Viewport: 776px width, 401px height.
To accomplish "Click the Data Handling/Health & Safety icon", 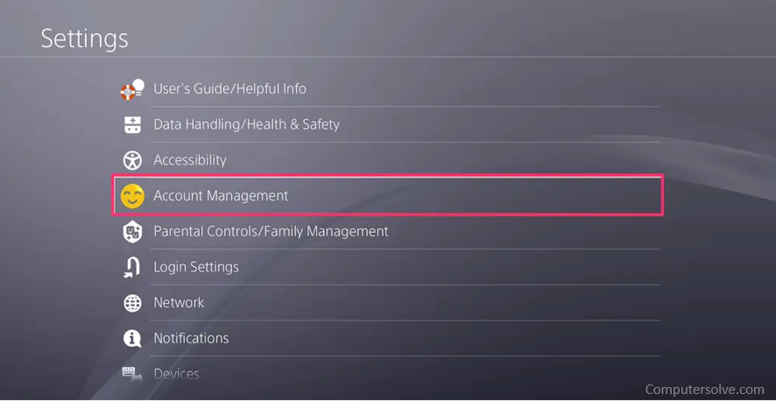I will pos(132,124).
